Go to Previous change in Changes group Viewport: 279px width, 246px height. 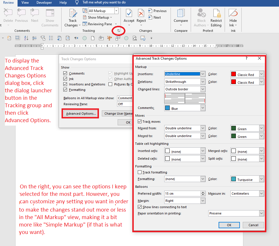coord(157,11)
